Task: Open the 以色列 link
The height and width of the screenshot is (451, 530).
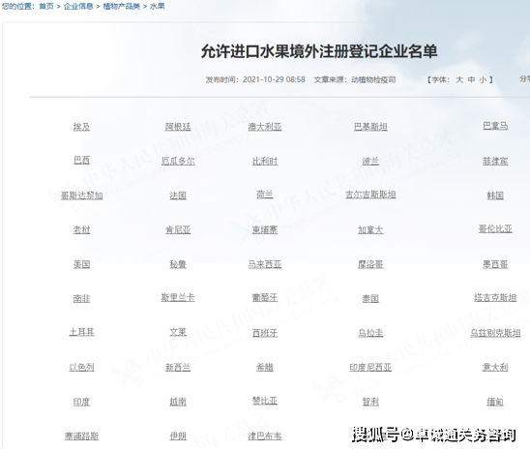Action: 81,368
